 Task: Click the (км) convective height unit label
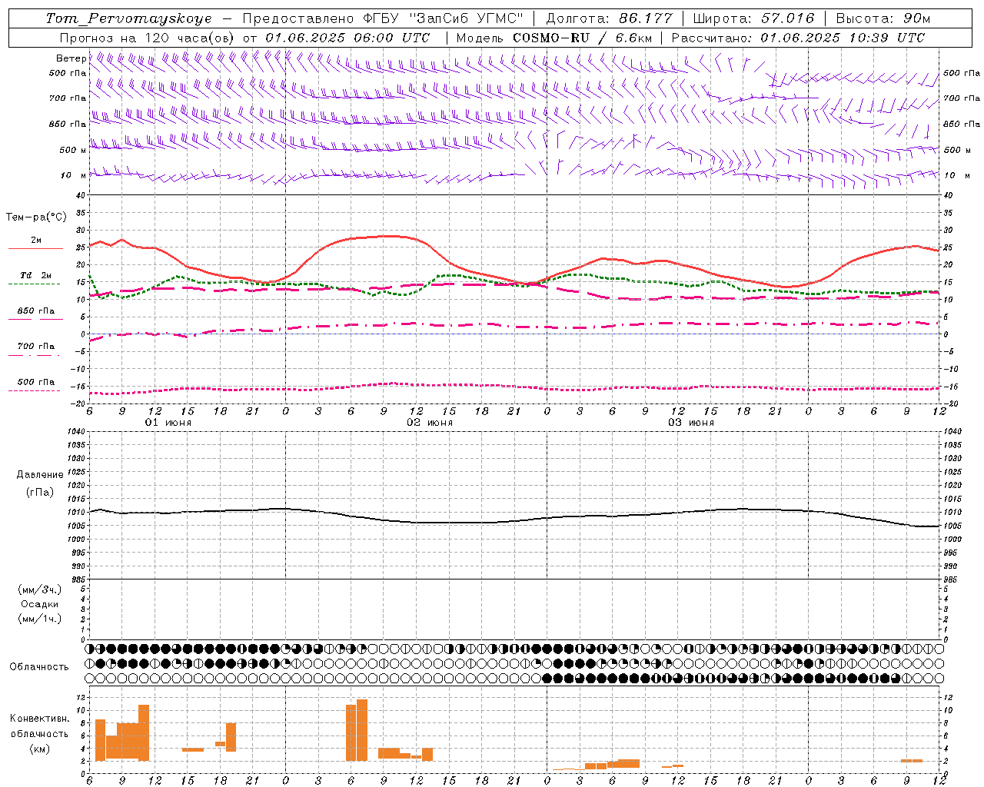coord(39,749)
